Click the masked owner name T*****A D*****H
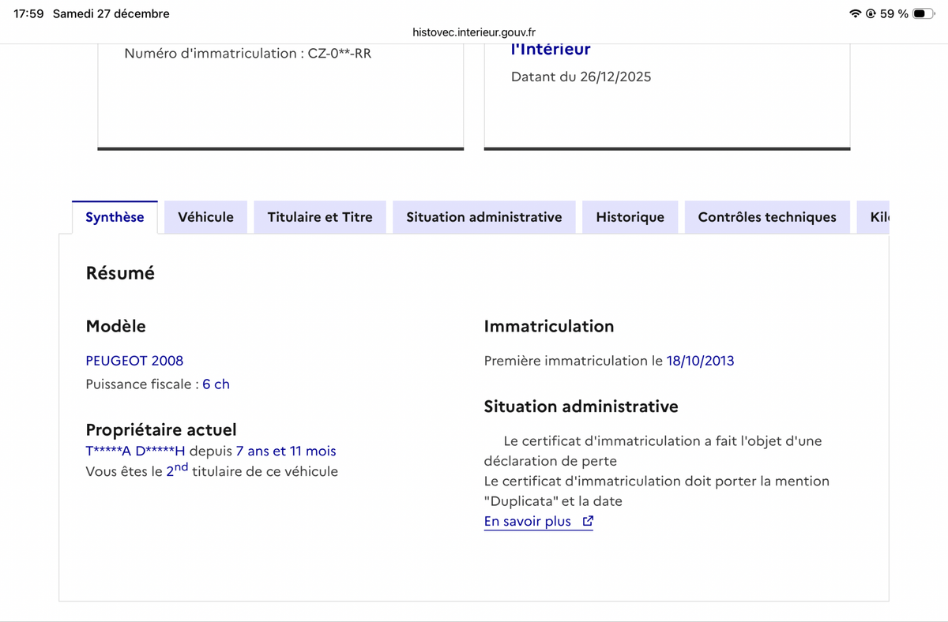948x622 pixels. [135, 452]
